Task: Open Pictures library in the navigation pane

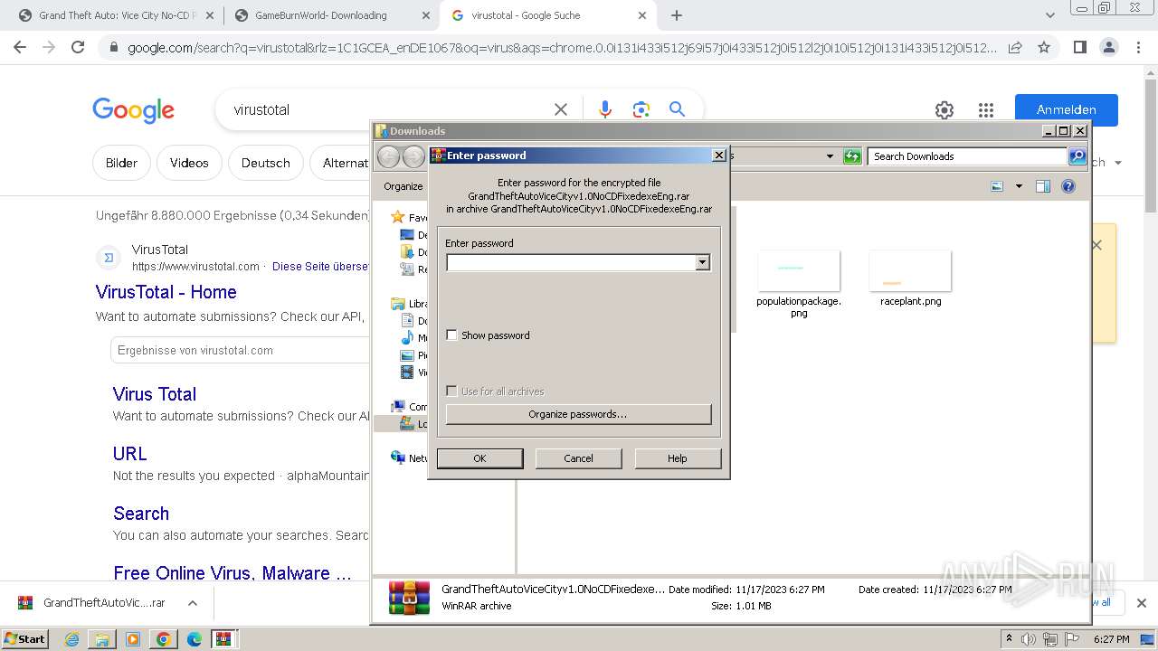Action: coord(414,355)
